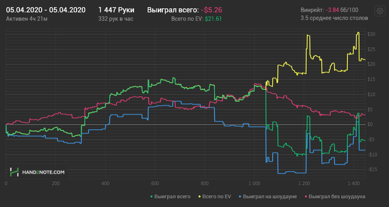Click the $0 y-axis label
This screenshot has width=389, height=207.
coord(370,124)
